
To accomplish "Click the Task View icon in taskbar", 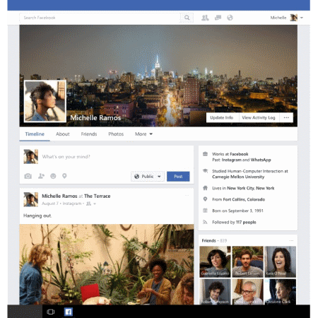I will (x=51, y=312).
